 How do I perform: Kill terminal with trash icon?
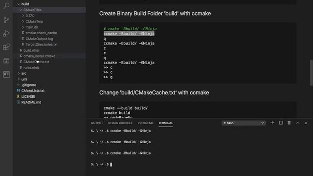click(x=289, y=123)
